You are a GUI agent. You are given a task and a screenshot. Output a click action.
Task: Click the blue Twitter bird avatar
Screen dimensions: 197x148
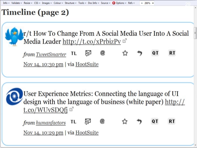point(14,36)
